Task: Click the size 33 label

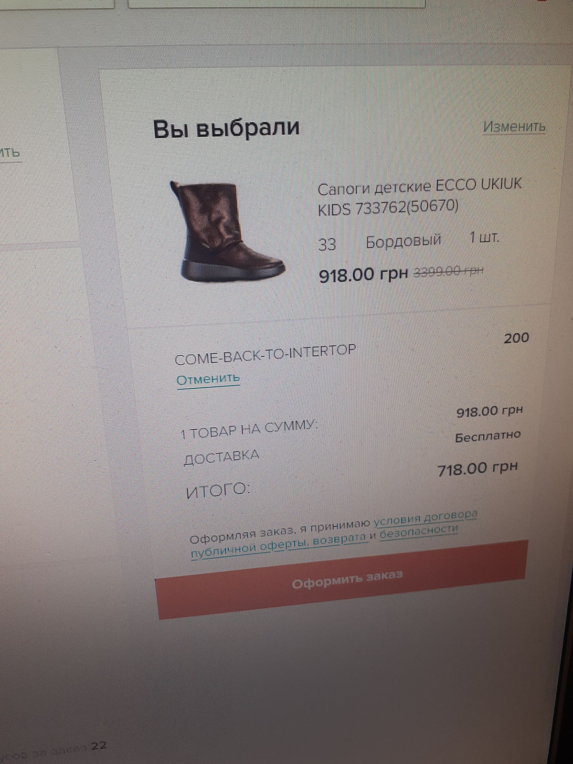Action: point(328,244)
